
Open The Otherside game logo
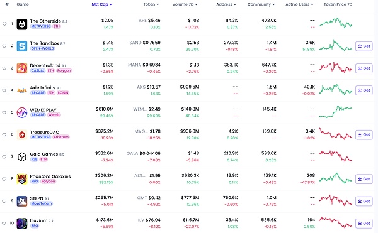22,24
